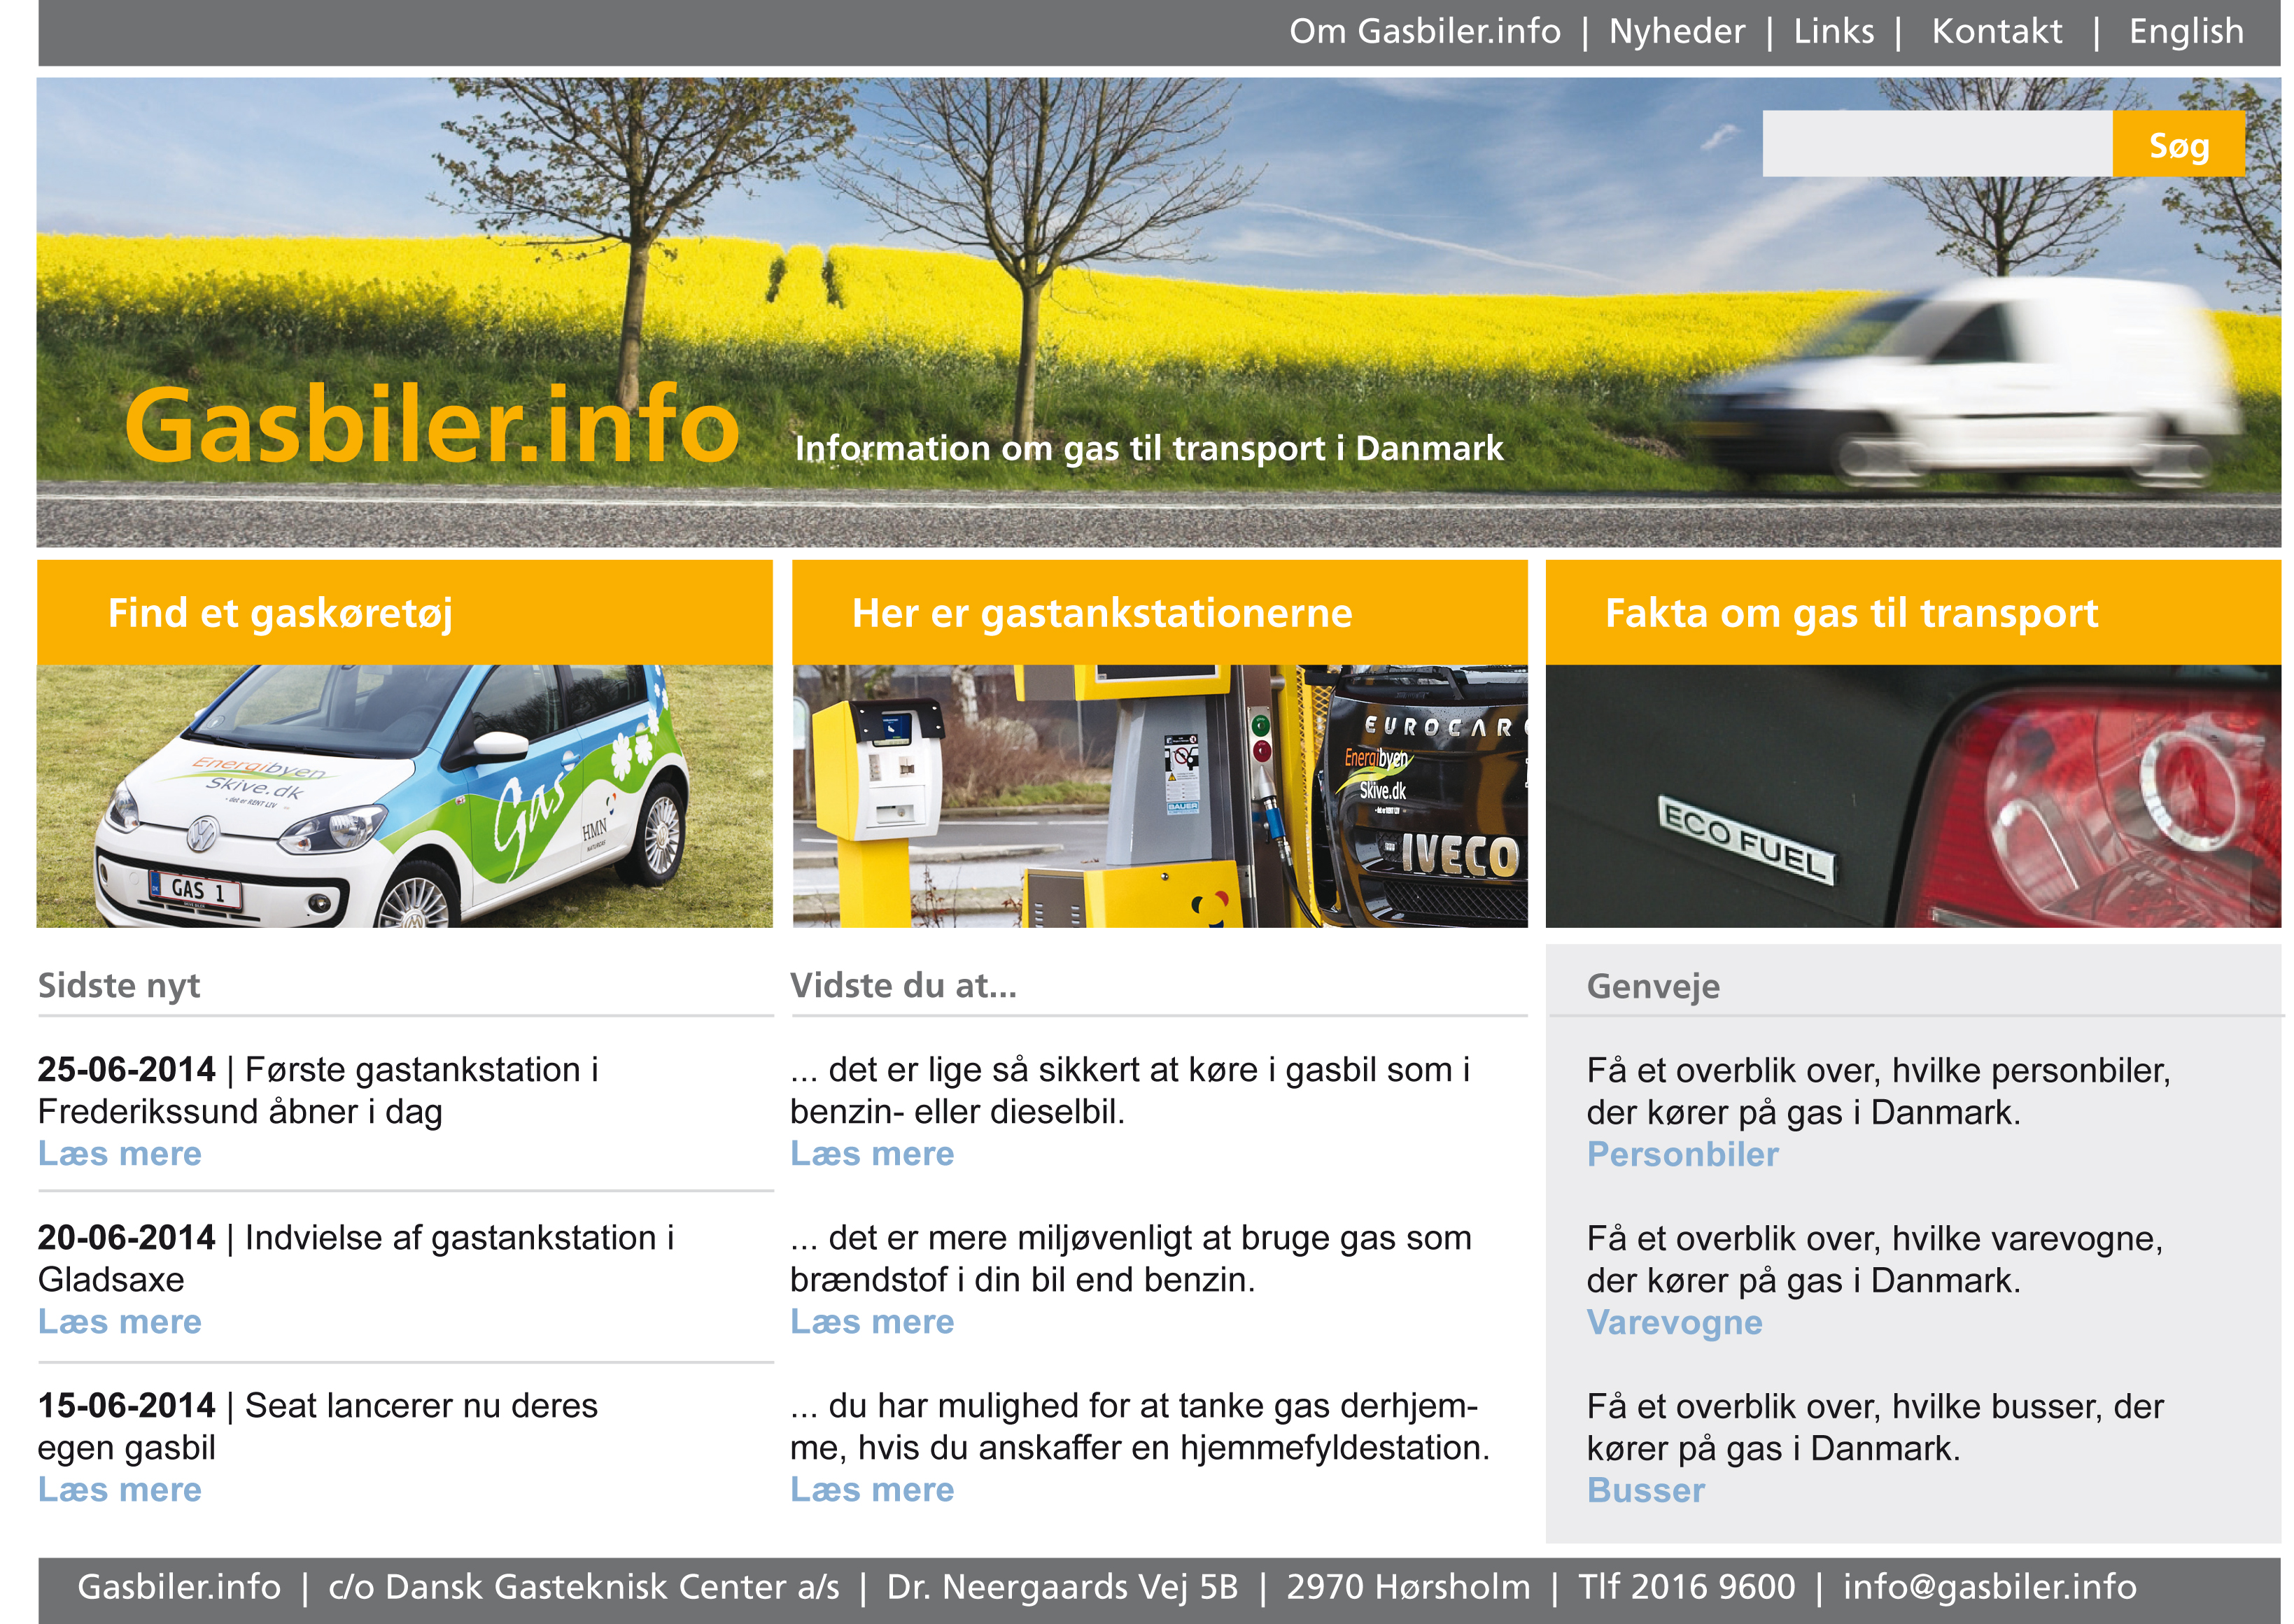Open the Kontakt page
The image size is (2294, 1624).
(x=1996, y=31)
